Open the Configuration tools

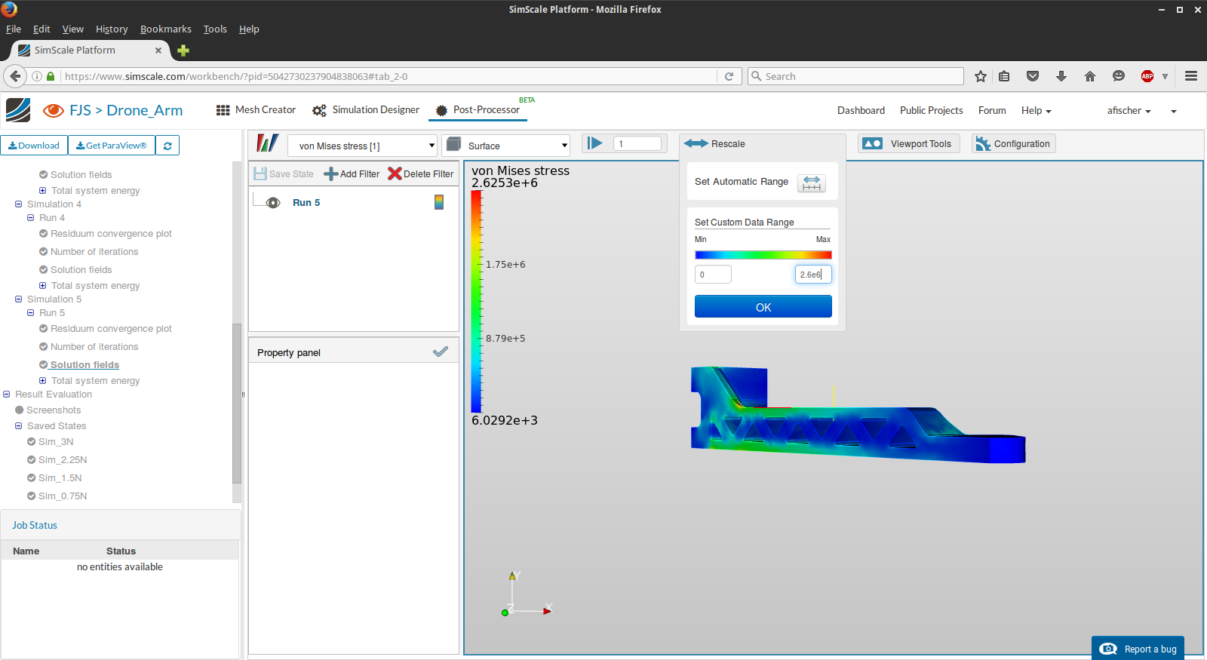click(x=1013, y=144)
